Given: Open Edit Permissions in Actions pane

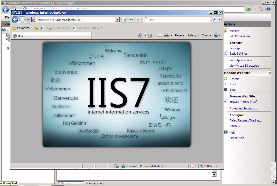Looking at the screenshot, I should tap(241, 36).
